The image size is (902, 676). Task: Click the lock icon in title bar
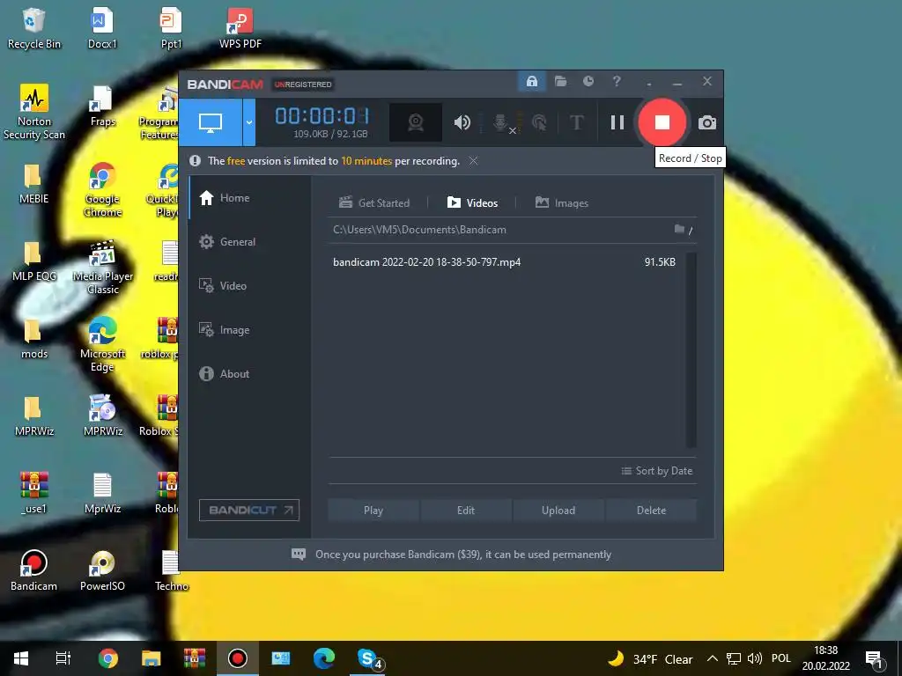coord(531,82)
